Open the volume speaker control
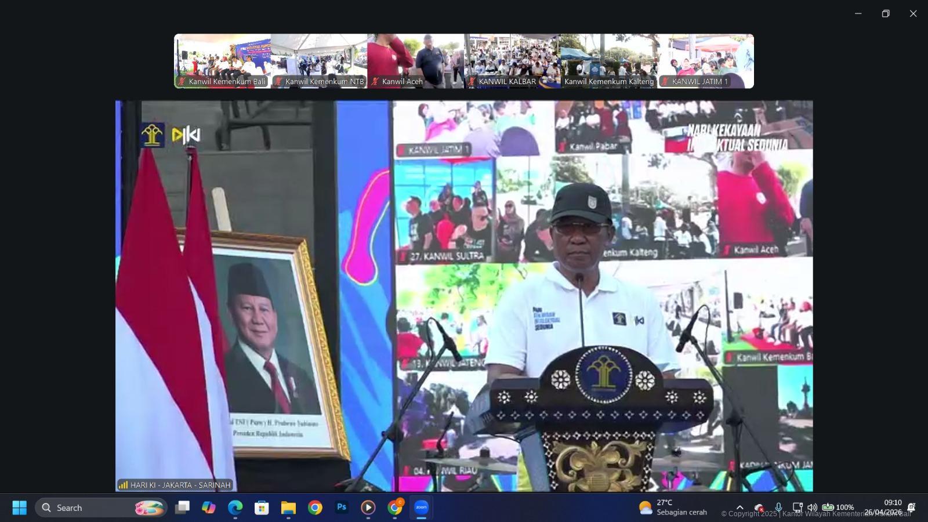This screenshot has height=522, width=928. point(812,507)
